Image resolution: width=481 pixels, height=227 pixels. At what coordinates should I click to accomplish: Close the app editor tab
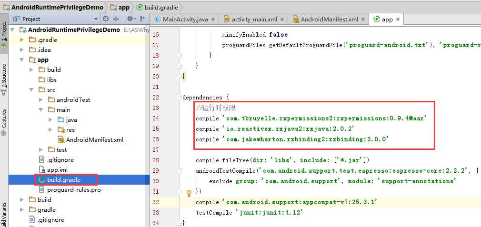point(398,20)
